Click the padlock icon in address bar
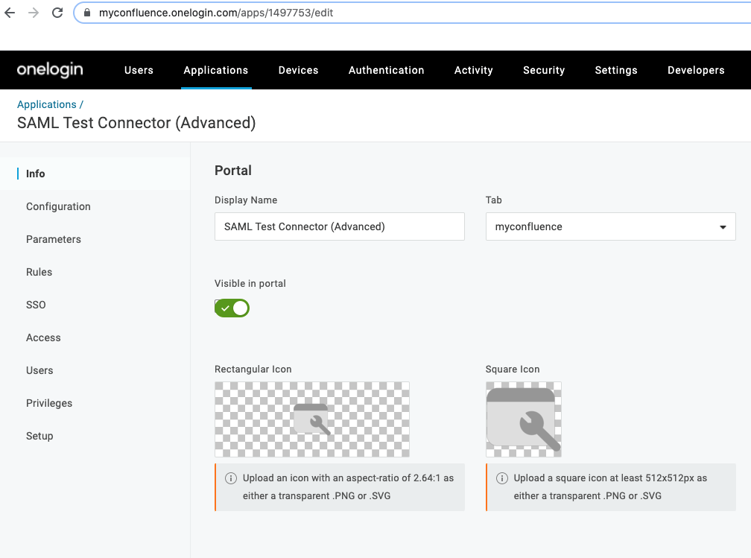Viewport: 751px width, 558px height. [x=87, y=13]
